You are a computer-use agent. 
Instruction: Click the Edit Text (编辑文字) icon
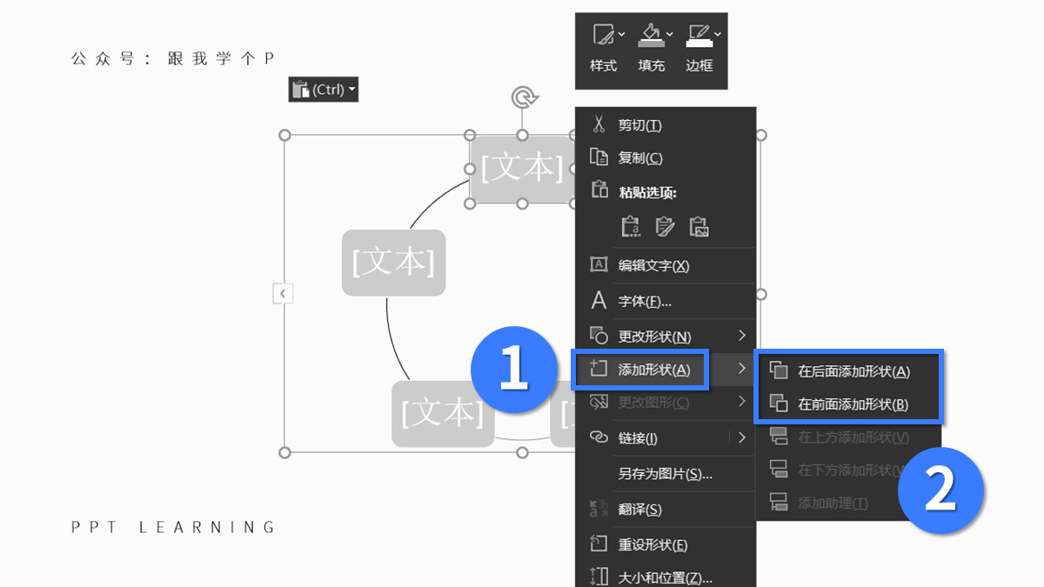point(599,265)
